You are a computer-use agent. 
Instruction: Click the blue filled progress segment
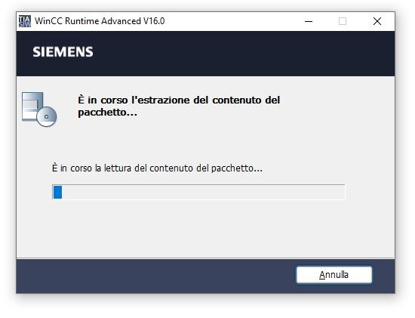(x=57, y=192)
